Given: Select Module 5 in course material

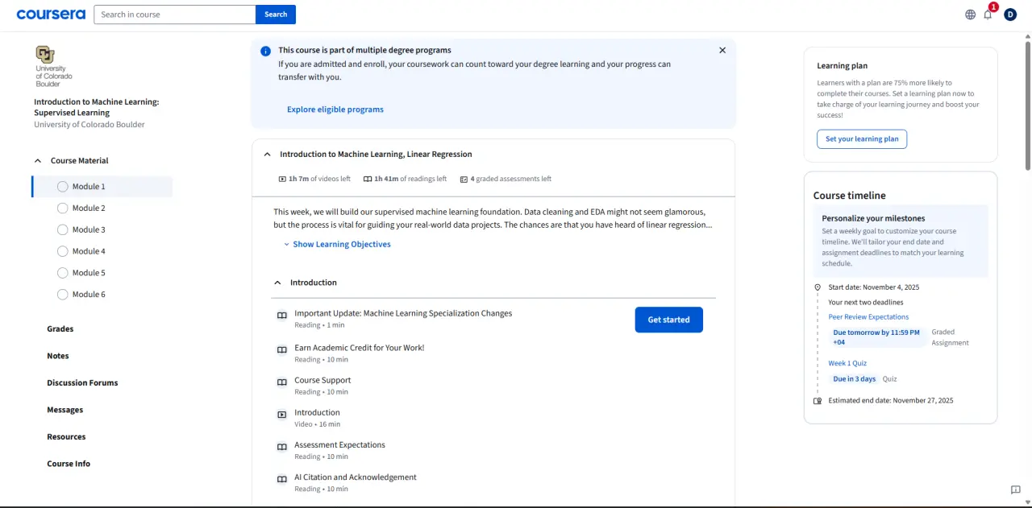Looking at the screenshot, I should (x=102, y=273).
